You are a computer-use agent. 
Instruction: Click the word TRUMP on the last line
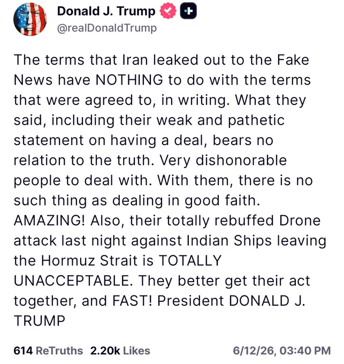(40, 321)
